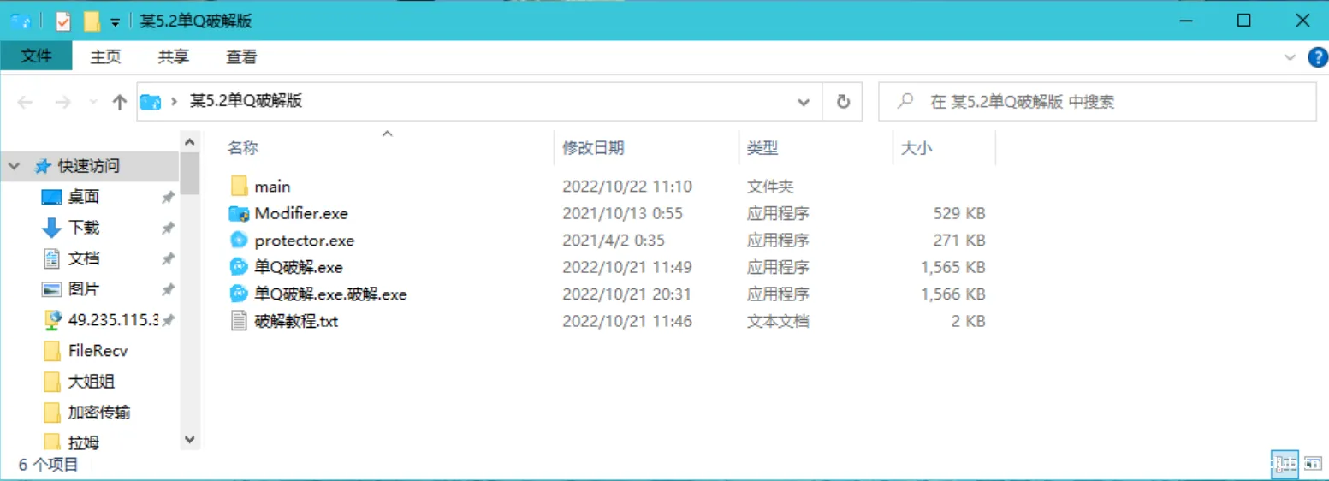Click the folder icon in address bar
The width and height of the screenshot is (1329, 481).
pyautogui.click(x=151, y=102)
